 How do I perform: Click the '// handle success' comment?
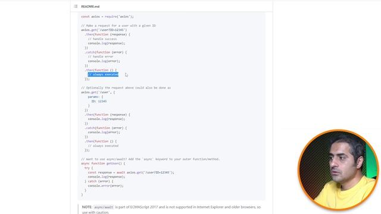[102, 39]
